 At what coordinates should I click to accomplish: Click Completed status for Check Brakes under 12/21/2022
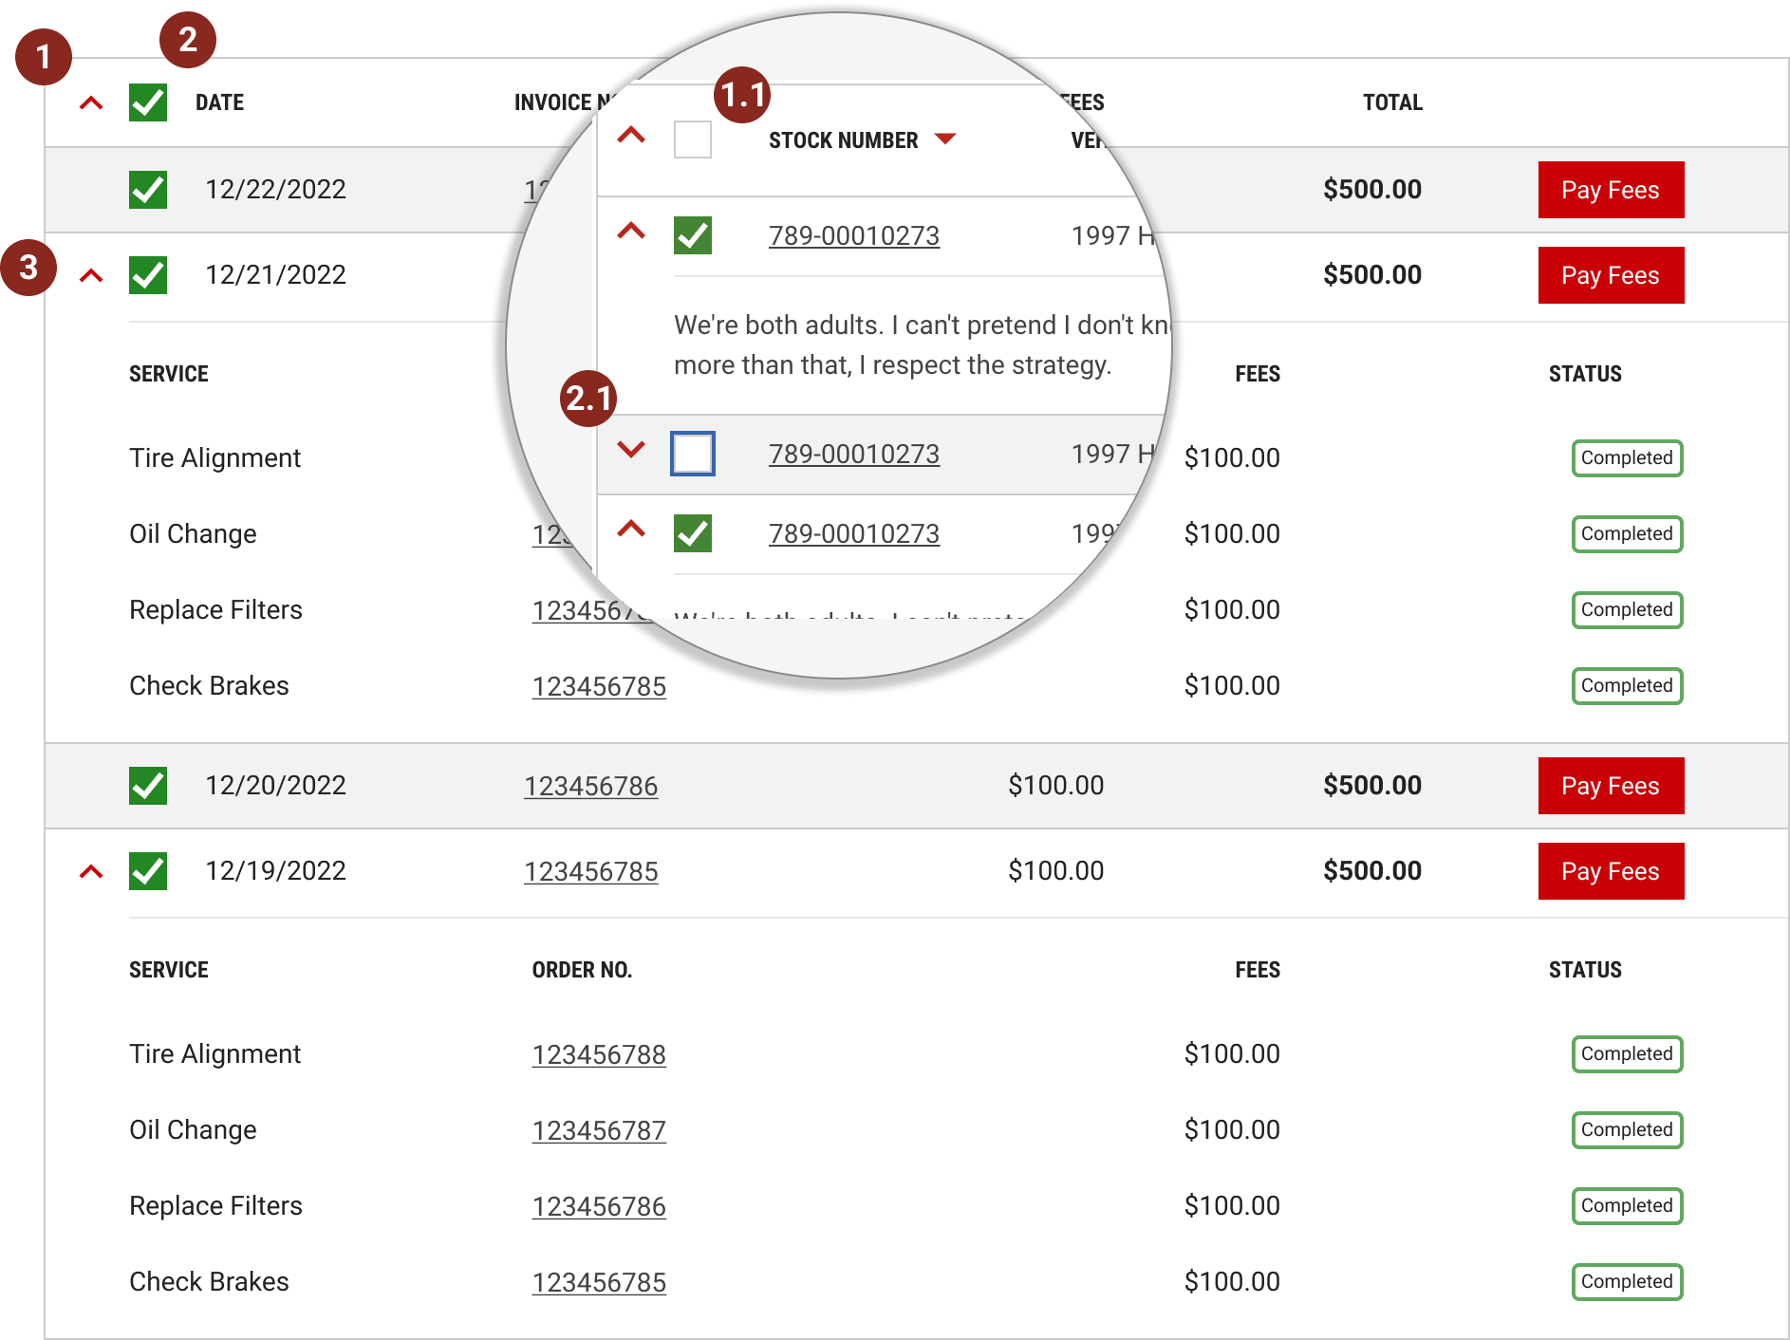pyautogui.click(x=1627, y=686)
